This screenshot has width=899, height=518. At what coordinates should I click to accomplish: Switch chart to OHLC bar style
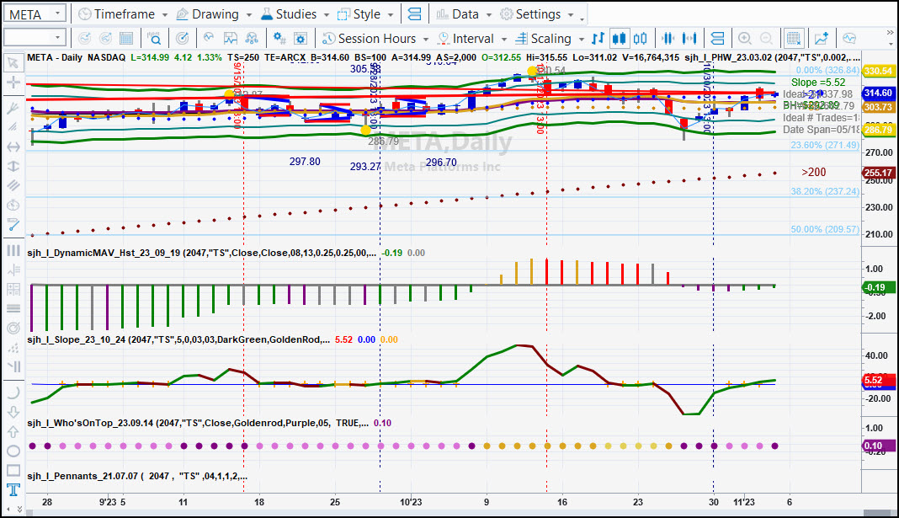(x=598, y=39)
